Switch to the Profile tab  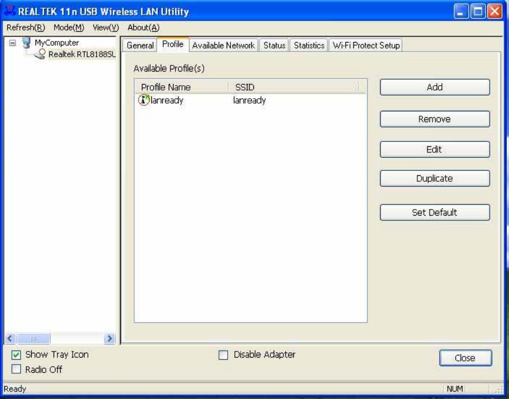173,44
